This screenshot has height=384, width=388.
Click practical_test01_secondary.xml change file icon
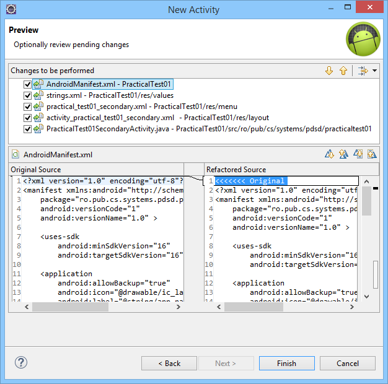pos(38,107)
